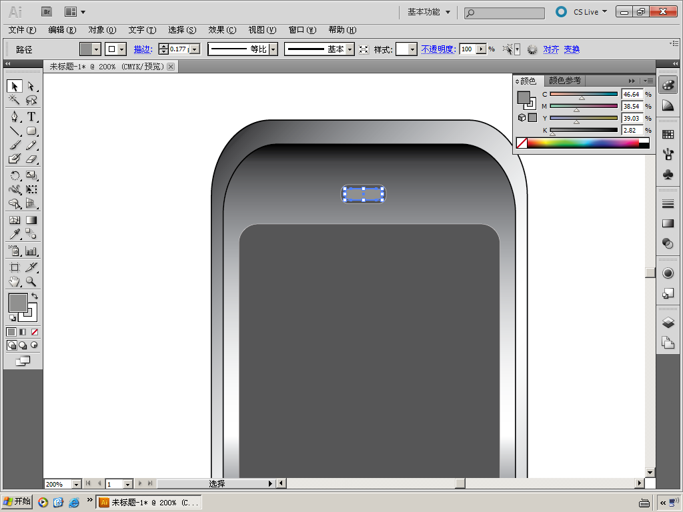Click the 对齐 link in control bar
The width and height of the screenshot is (683, 512).
tap(551, 49)
